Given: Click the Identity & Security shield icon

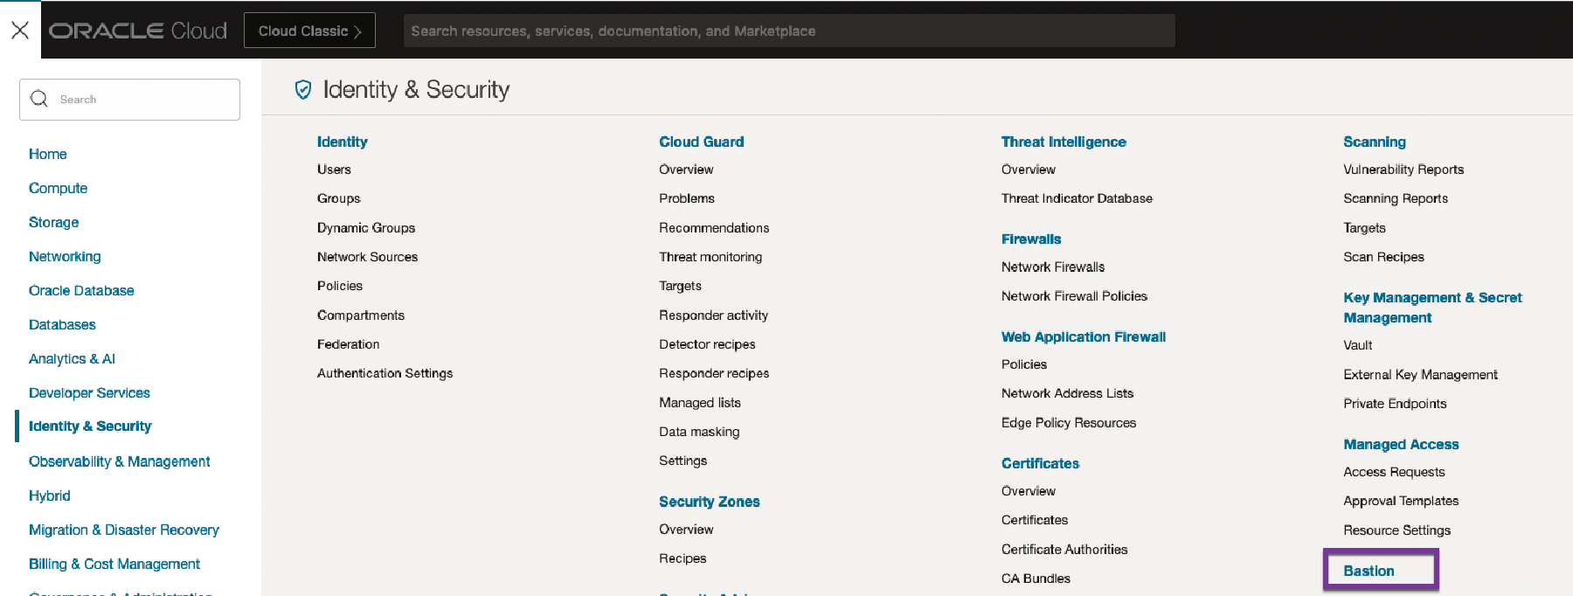Looking at the screenshot, I should [x=303, y=90].
